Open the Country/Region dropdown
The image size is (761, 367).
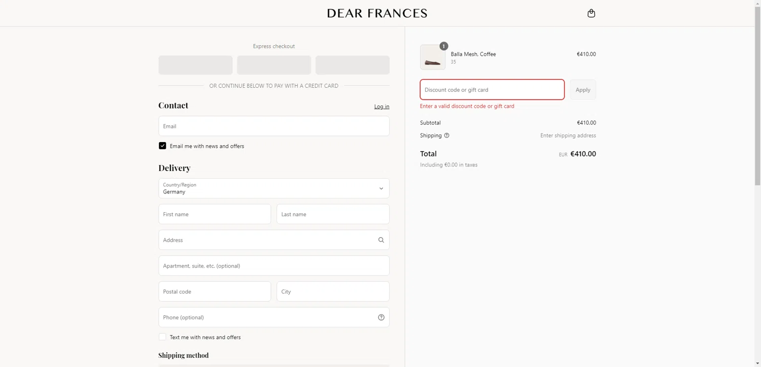tap(274, 188)
